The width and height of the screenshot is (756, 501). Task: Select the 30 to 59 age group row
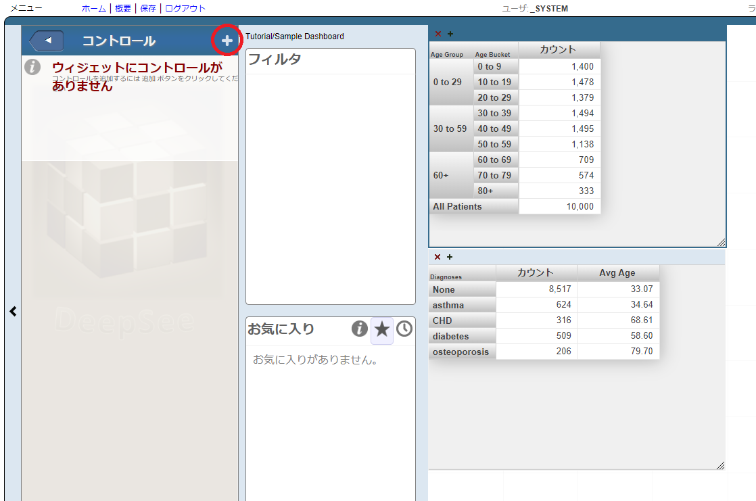[x=450, y=128]
